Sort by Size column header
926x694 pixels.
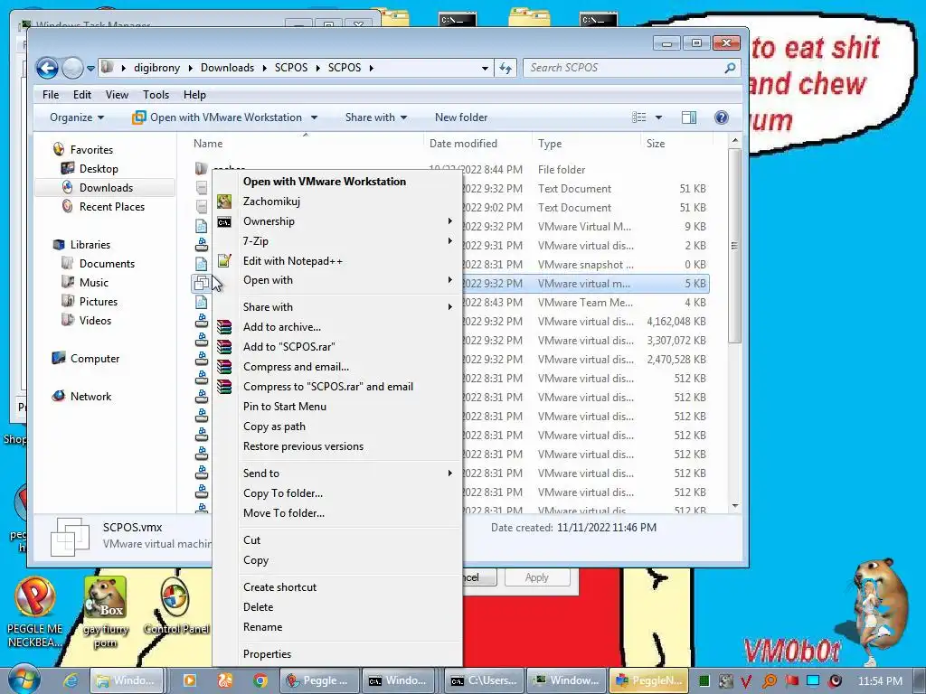[x=676, y=144]
